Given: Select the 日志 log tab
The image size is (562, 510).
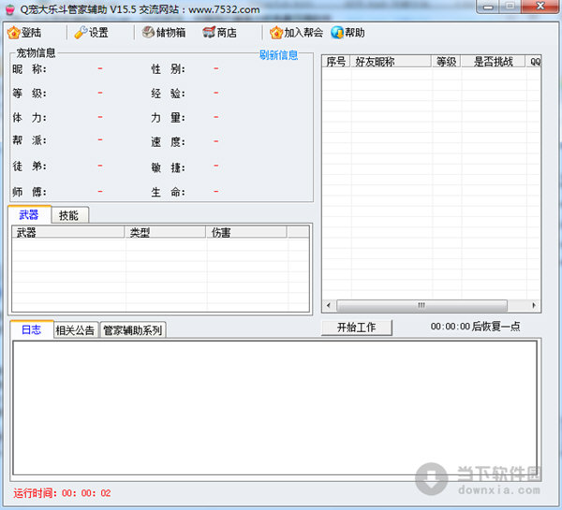Looking at the screenshot, I should (x=32, y=329).
